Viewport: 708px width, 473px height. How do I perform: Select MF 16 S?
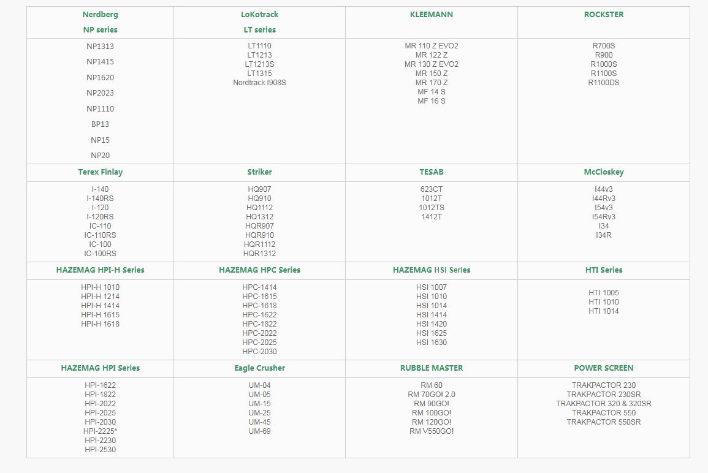click(431, 101)
